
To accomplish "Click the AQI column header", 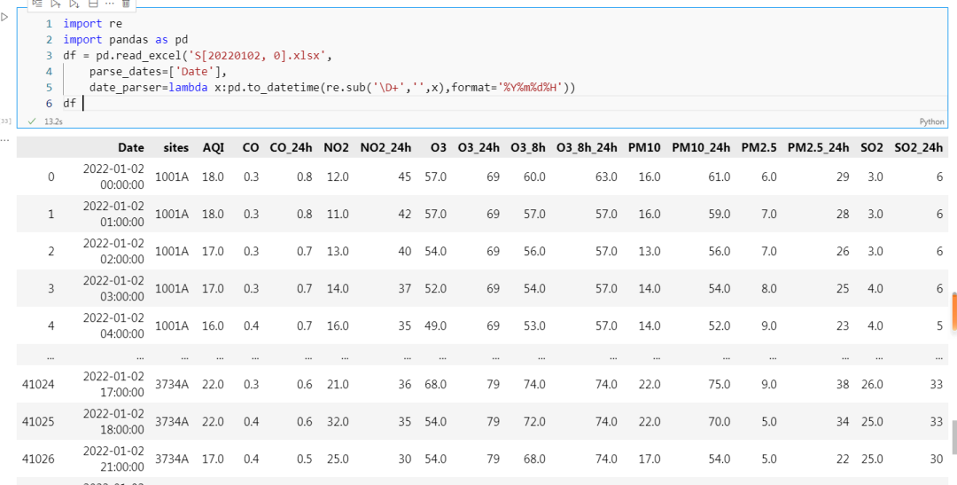I will [x=213, y=147].
